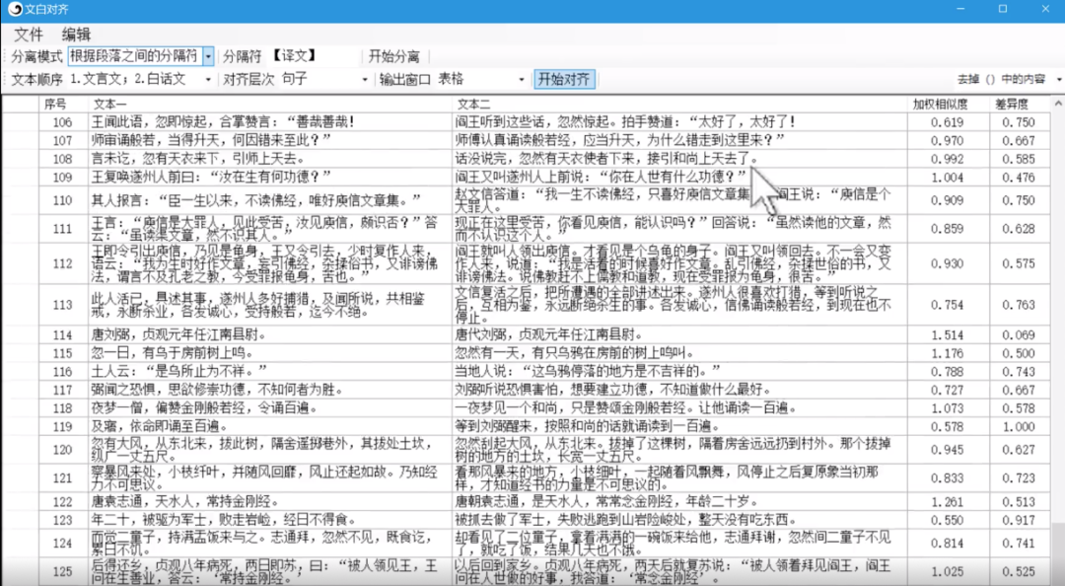
Task: Click text 唐朝袁志通，是天水人 in row 122
Action: [x=520, y=502]
